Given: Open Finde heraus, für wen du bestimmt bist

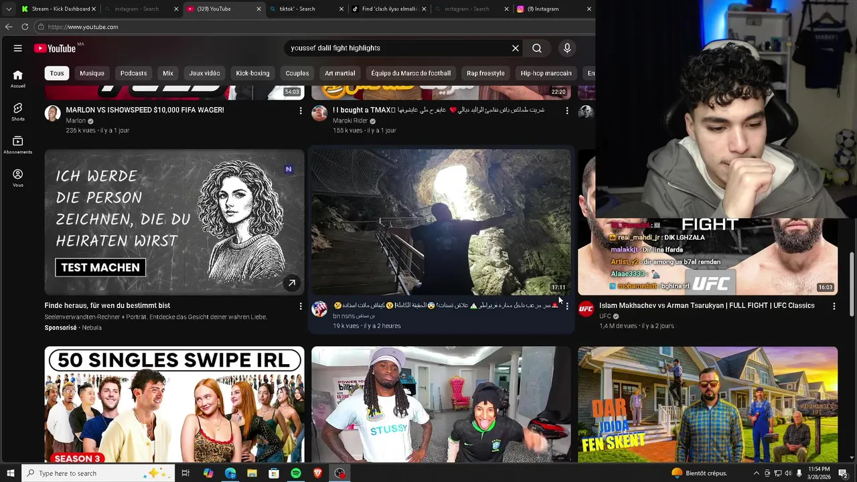Looking at the screenshot, I should [x=107, y=305].
